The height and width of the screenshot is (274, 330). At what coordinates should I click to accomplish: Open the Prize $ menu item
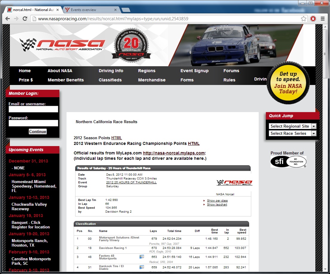[x=26, y=80]
